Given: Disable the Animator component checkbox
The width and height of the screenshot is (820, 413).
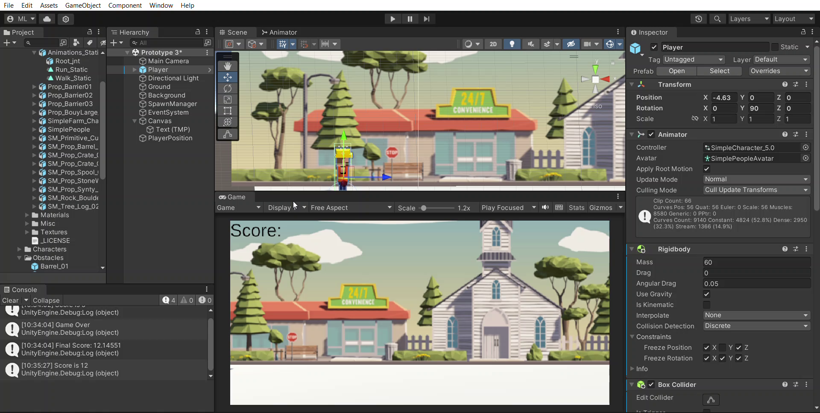Looking at the screenshot, I should [651, 134].
